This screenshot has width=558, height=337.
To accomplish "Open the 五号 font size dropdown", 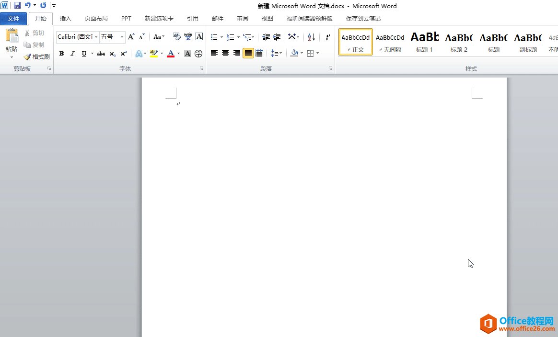I will tap(122, 37).
